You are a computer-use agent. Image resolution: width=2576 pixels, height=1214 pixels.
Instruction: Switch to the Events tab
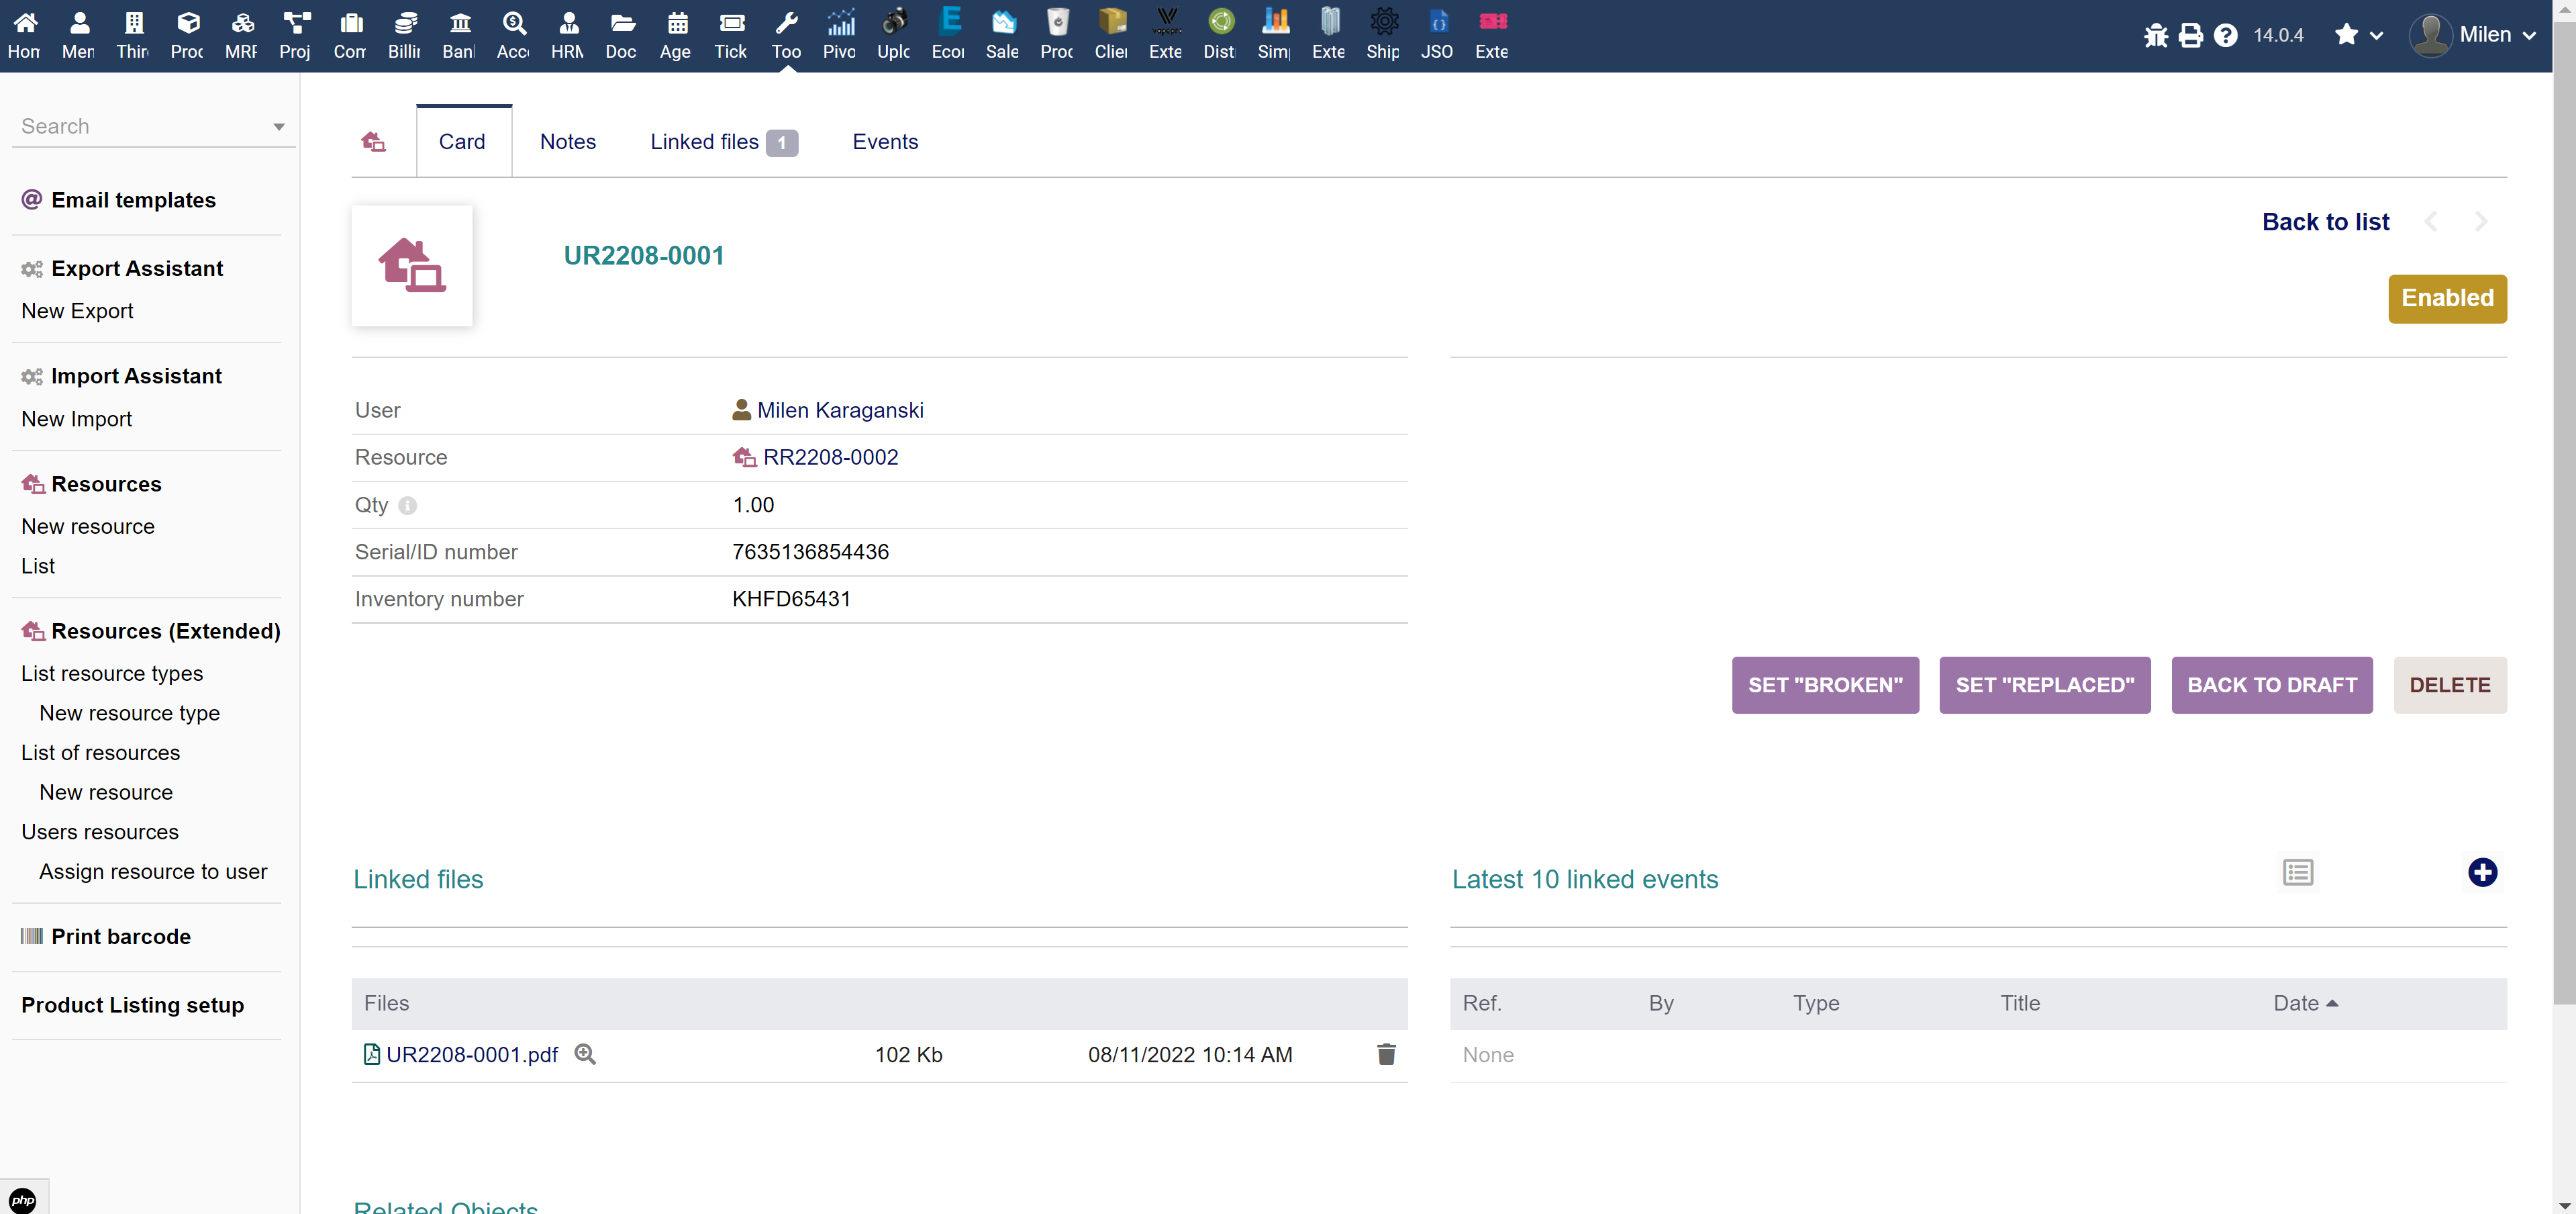(885, 141)
